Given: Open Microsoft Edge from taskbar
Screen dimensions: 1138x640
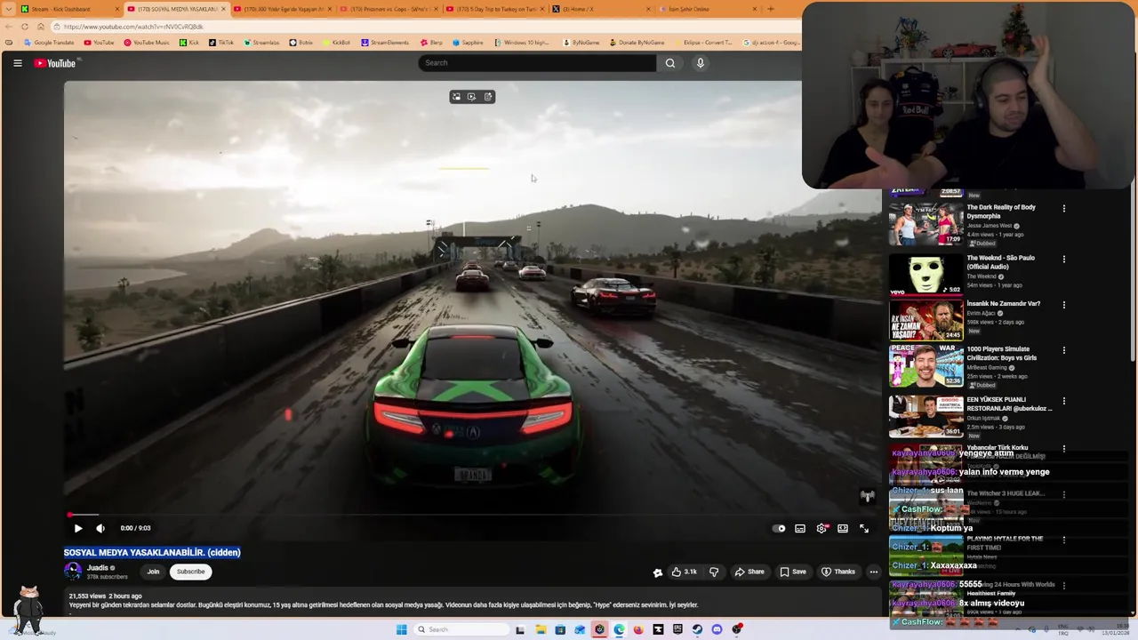Looking at the screenshot, I should 619,629.
